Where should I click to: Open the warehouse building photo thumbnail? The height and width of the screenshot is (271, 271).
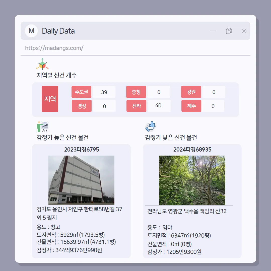(x=81, y=180)
